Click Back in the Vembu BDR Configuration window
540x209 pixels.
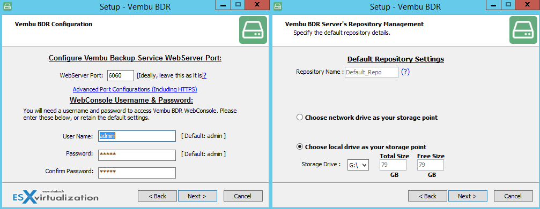[157, 196]
